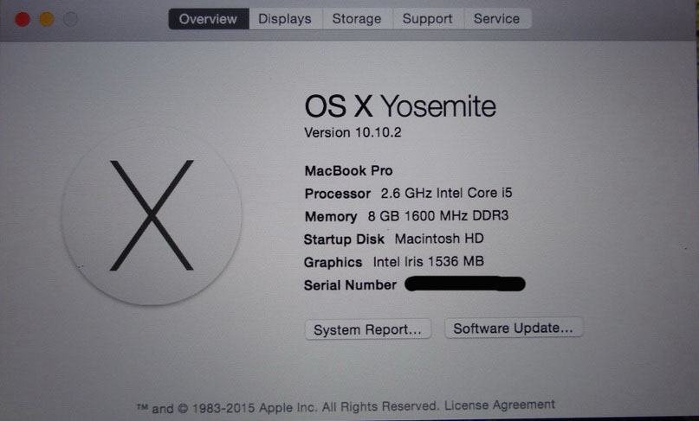Click the OS X Yosemite X logo

152,216
